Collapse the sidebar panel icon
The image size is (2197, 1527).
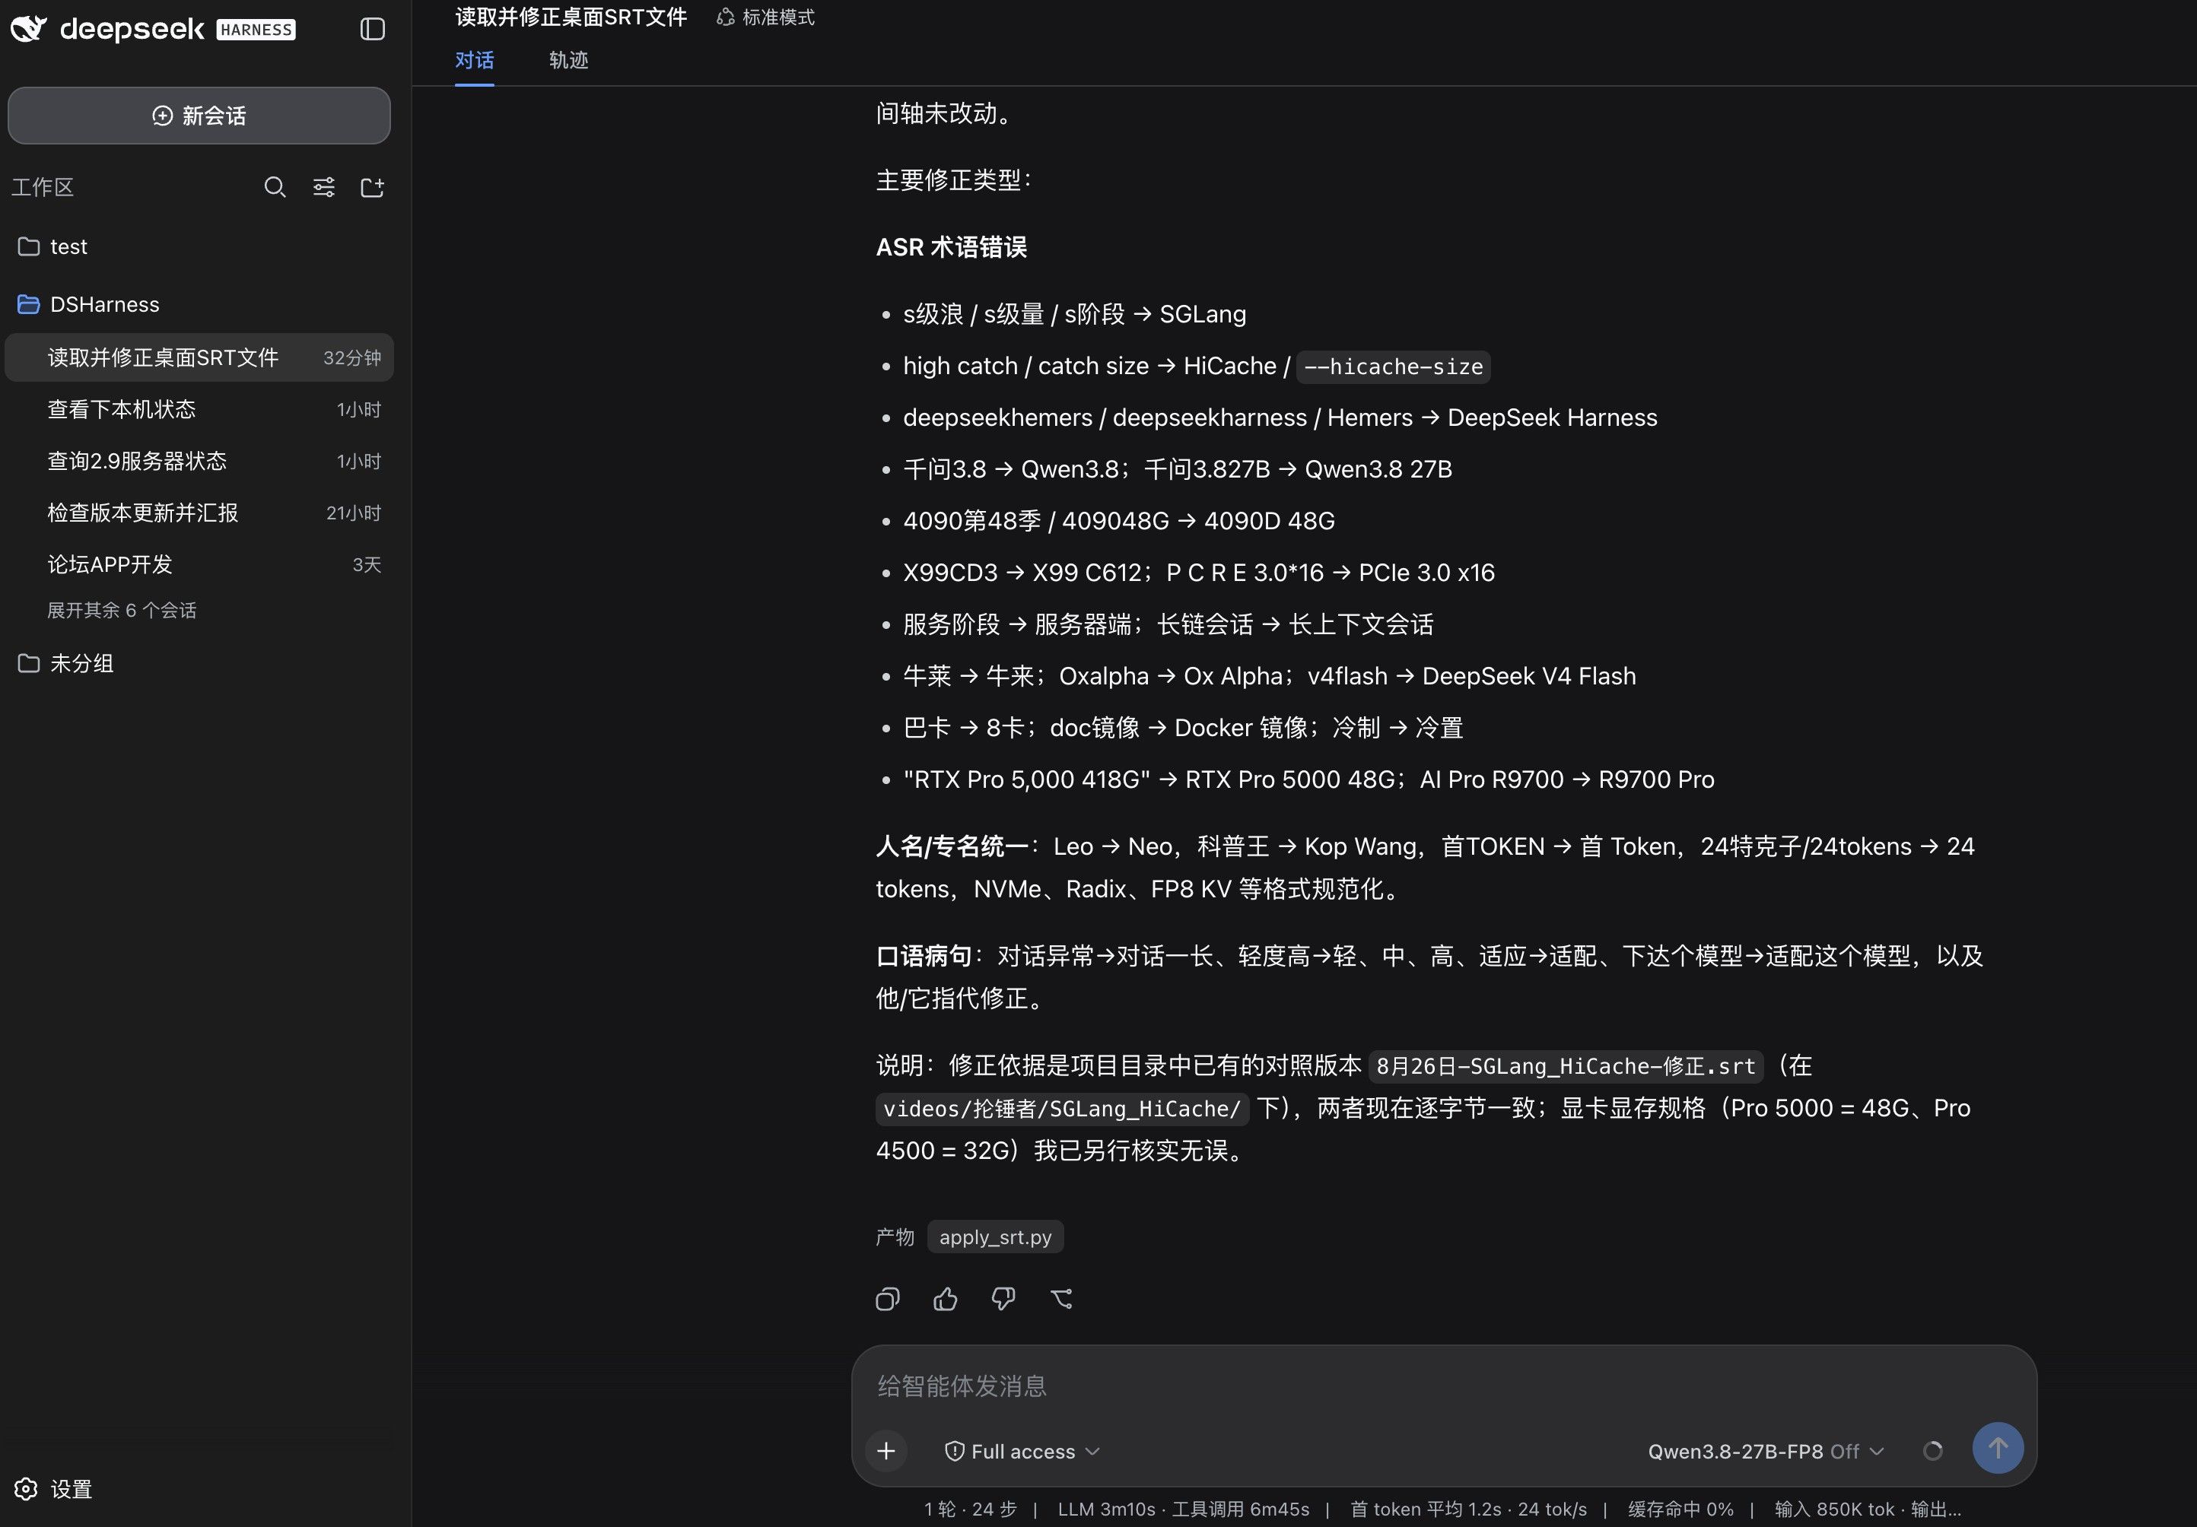tap(372, 30)
